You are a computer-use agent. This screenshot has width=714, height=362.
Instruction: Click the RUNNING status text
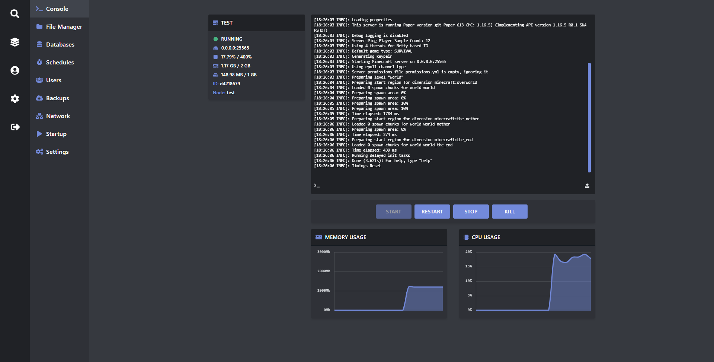[x=232, y=39]
